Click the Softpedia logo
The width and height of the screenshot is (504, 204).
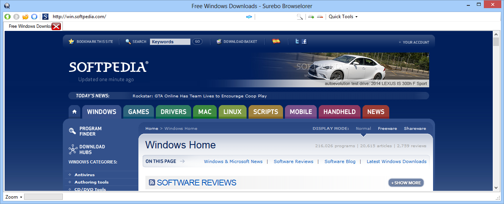tap(109, 66)
